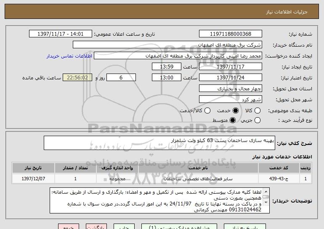Viewport: 324px width, 229px height.
Task: Open the اطلاعات تماس خریدار link
Action: (69, 56)
